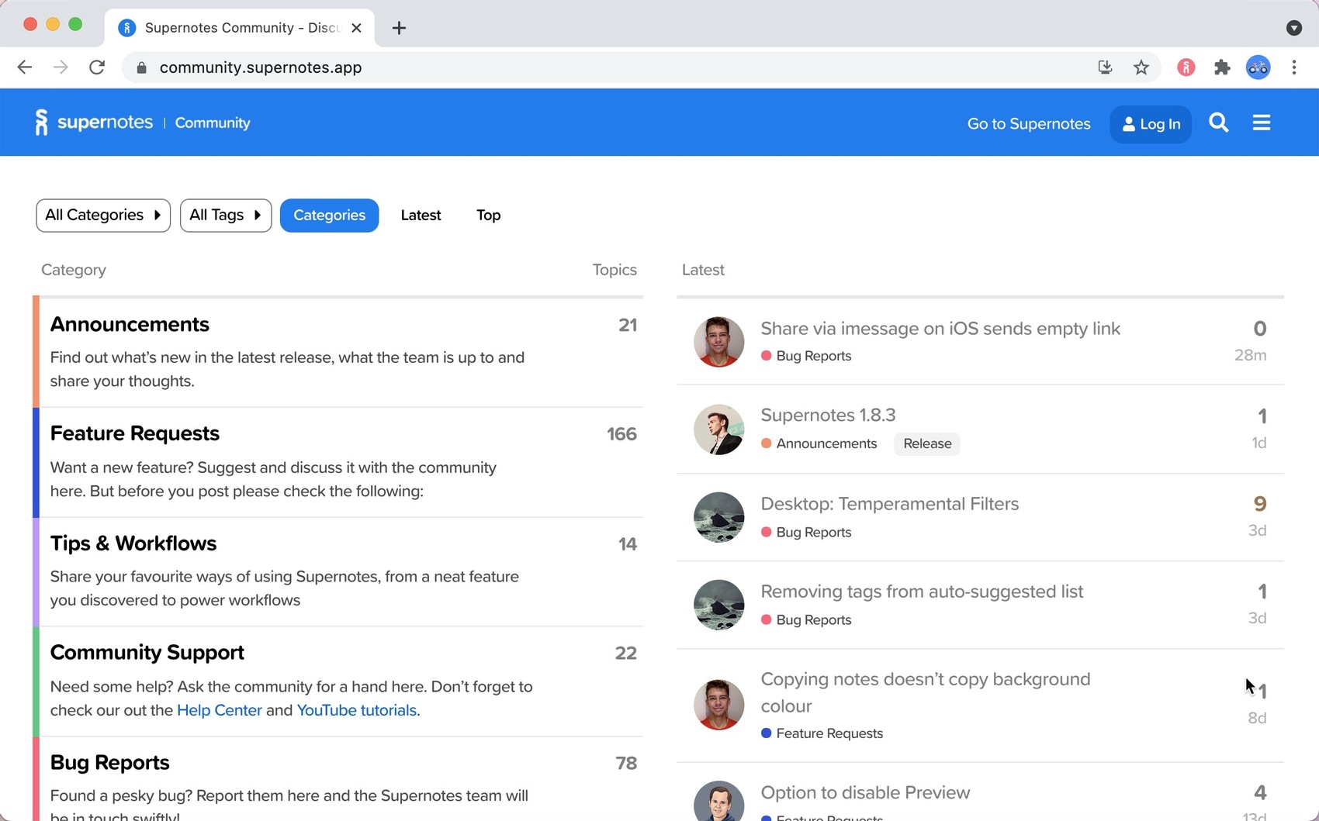Open the Bug Reports category heading
Screen dimensions: 1319x821
pyautogui.click(x=110, y=763)
